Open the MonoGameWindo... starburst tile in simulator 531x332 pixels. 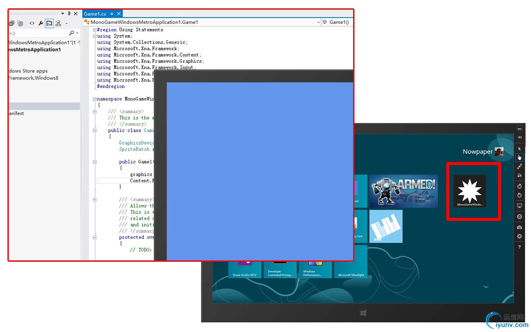(x=470, y=191)
